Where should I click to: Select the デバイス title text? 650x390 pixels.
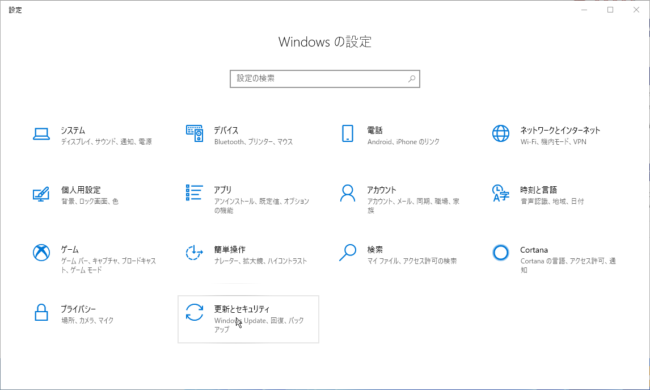[226, 130]
